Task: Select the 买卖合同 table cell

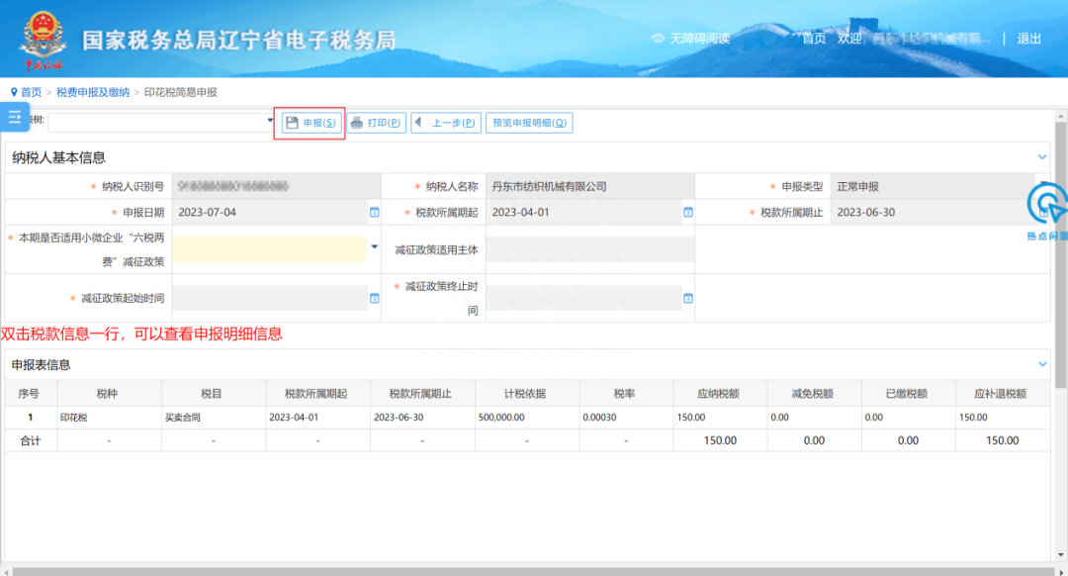Action: (212, 418)
